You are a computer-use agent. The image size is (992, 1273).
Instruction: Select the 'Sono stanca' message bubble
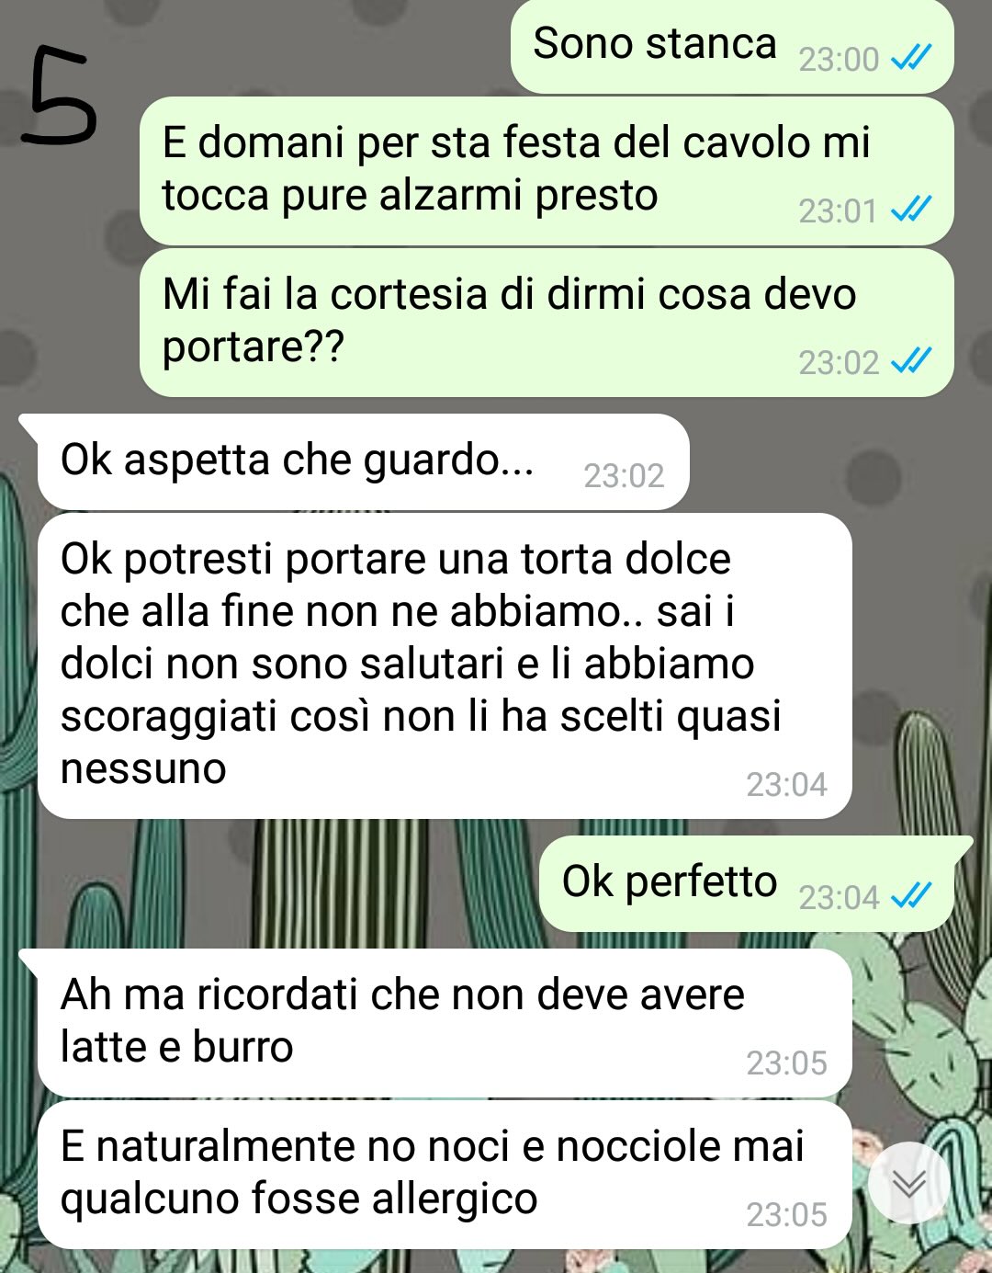(x=732, y=46)
